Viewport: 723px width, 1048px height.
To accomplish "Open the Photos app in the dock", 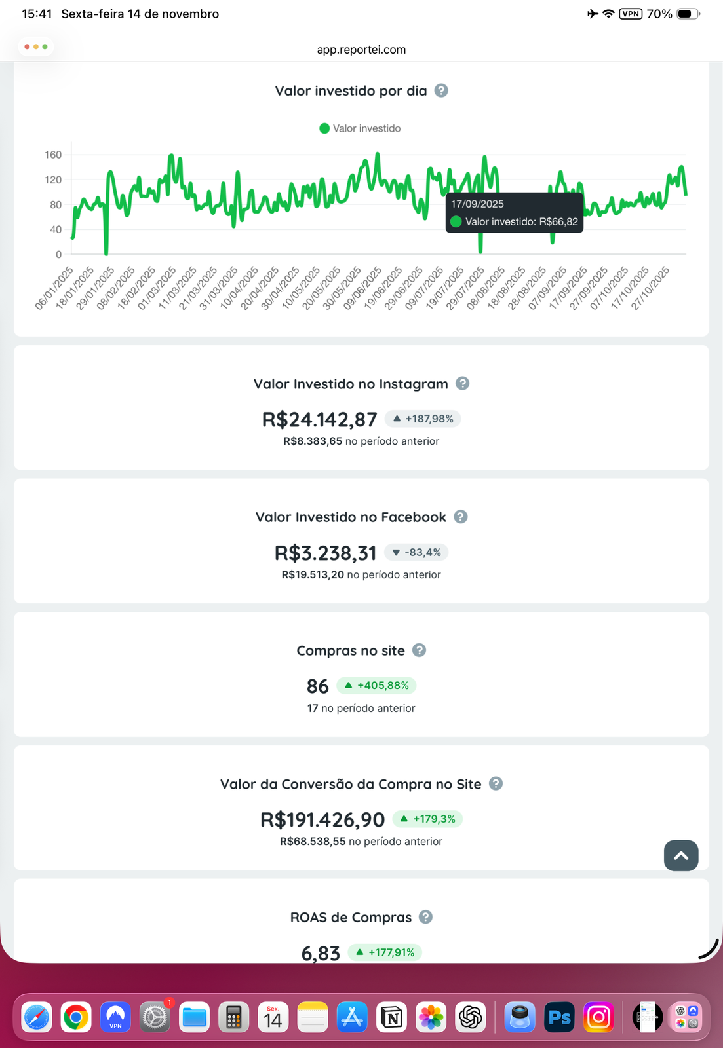I will (x=431, y=1017).
